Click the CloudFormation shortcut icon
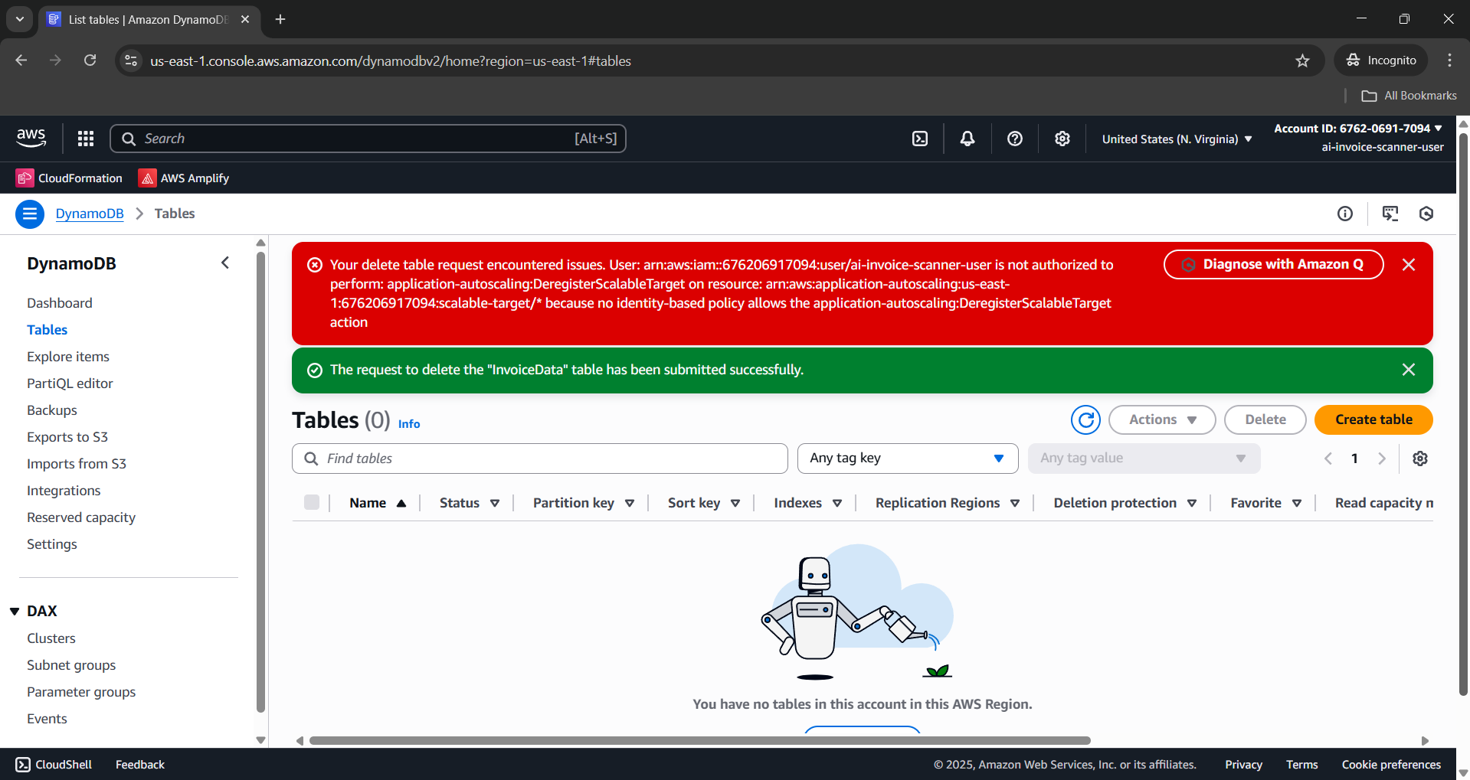Viewport: 1470px width, 780px height. 25,178
